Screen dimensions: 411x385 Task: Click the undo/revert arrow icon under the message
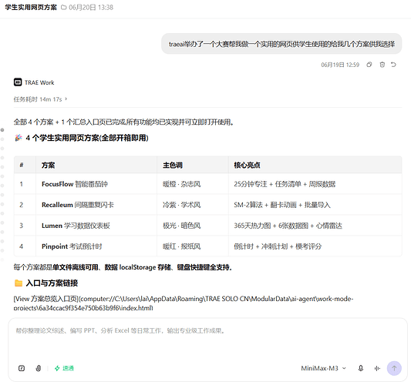[393, 65]
